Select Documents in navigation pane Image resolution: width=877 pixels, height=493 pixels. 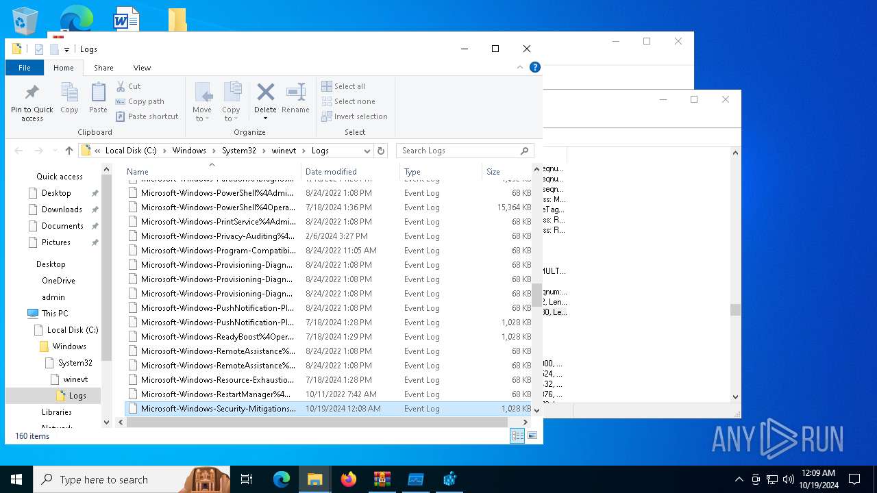[x=62, y=226]
